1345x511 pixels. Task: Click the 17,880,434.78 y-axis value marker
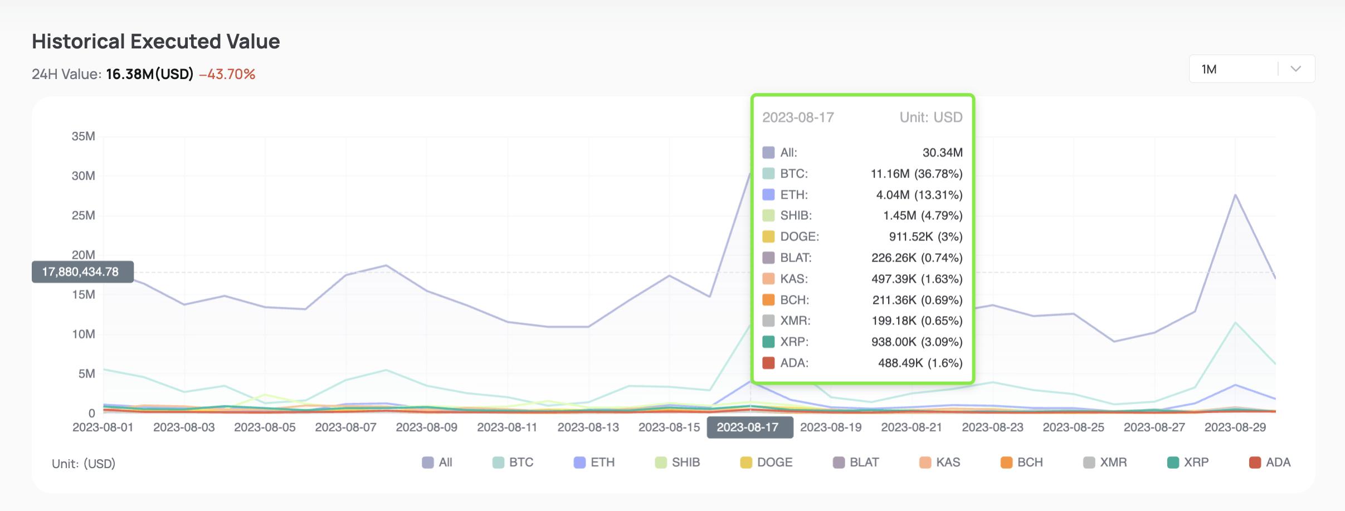pos(82,272)
